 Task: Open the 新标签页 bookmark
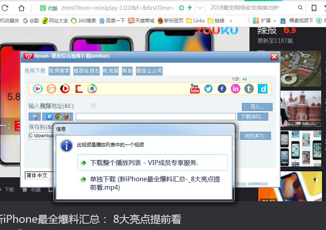pos(171,21)
